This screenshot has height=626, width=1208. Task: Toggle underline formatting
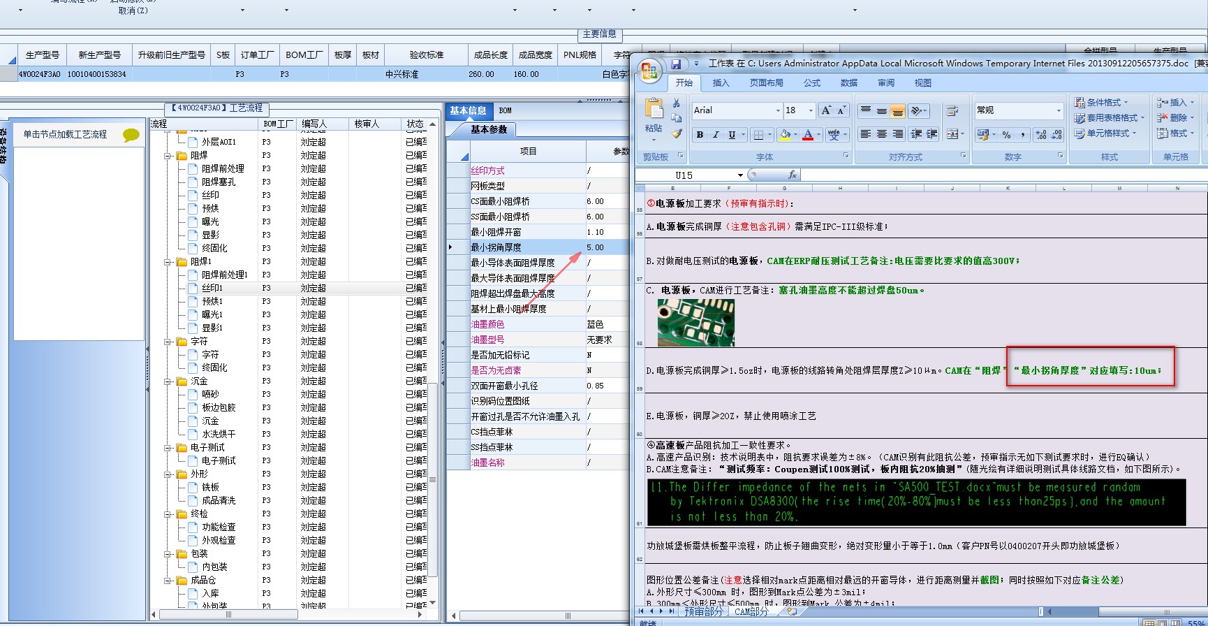pos(732,135)
